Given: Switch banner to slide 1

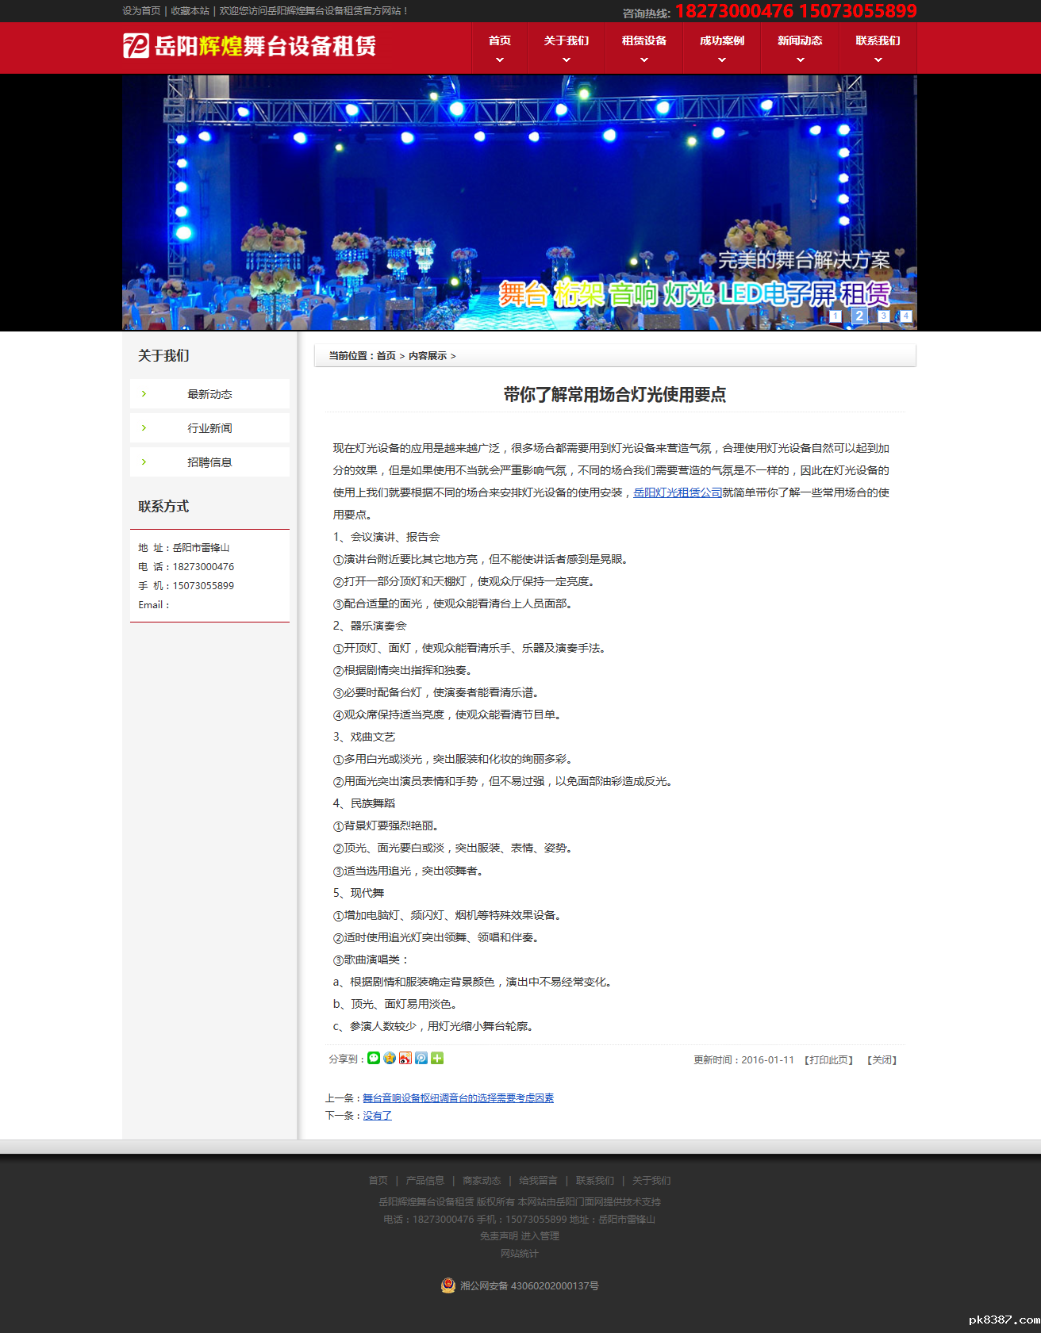Looking at the screenshot, I should pyautogui.click(x=835, y=316).
